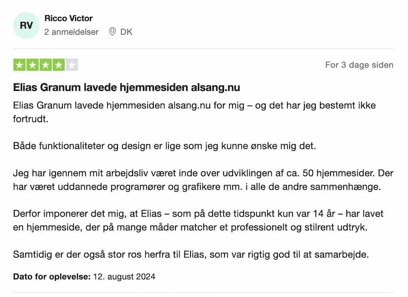This screenshot has width=408, height=297.
Task: Select the second green rating star
Action: point(32,65)
